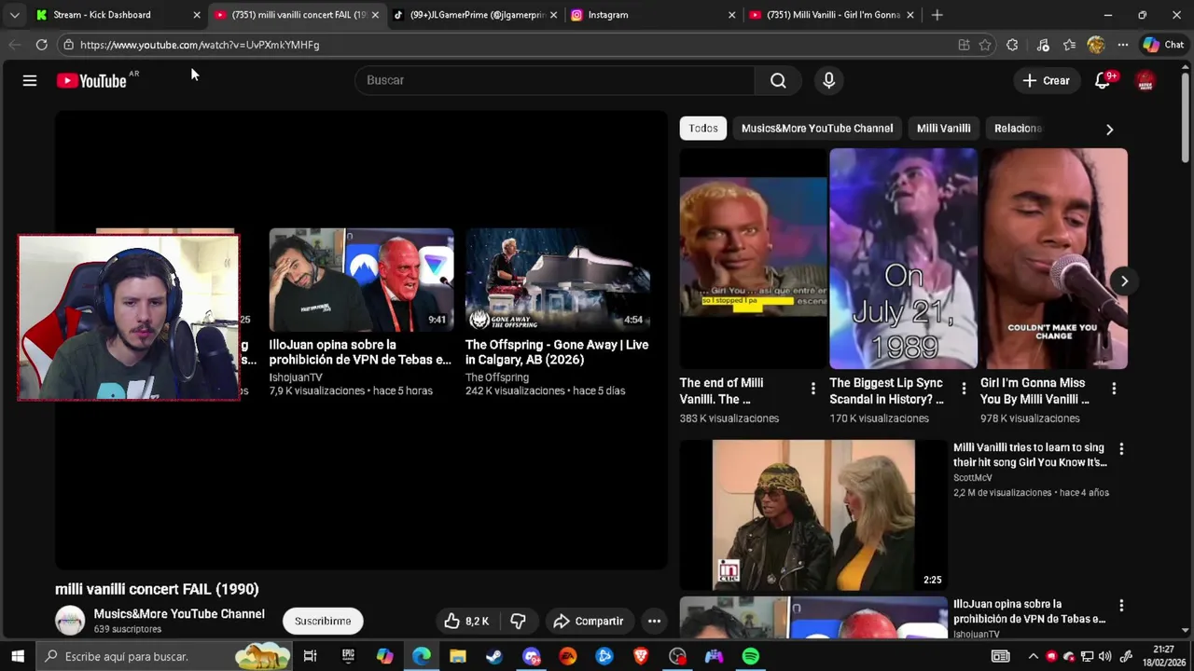Start voice search with the microphone

point(828,80)
